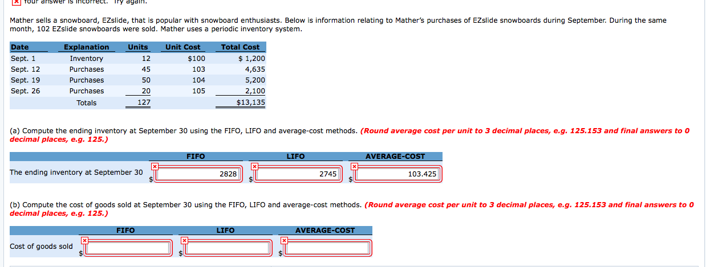Click the '$100' unit cost cell

tap(196, 59)
